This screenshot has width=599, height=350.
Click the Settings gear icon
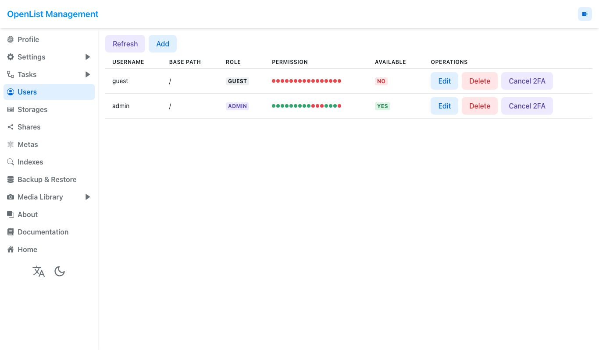point(11,57)
